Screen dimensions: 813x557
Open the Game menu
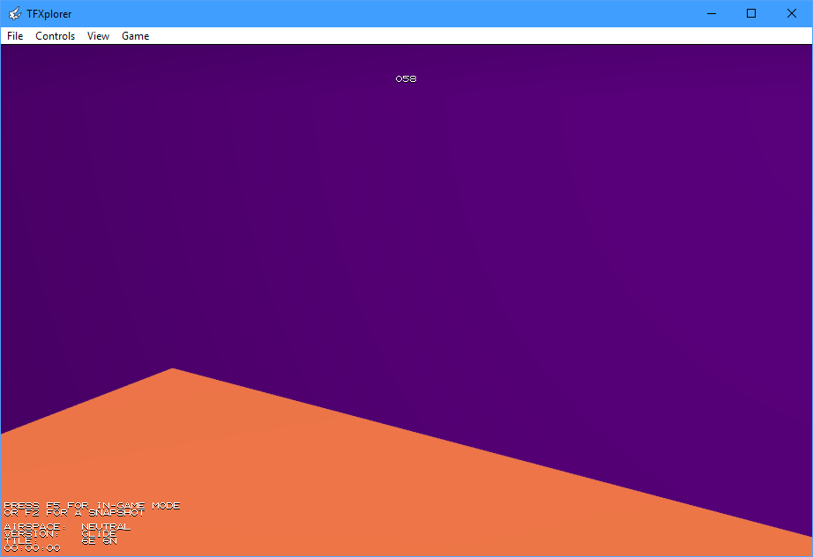(136, 36)
